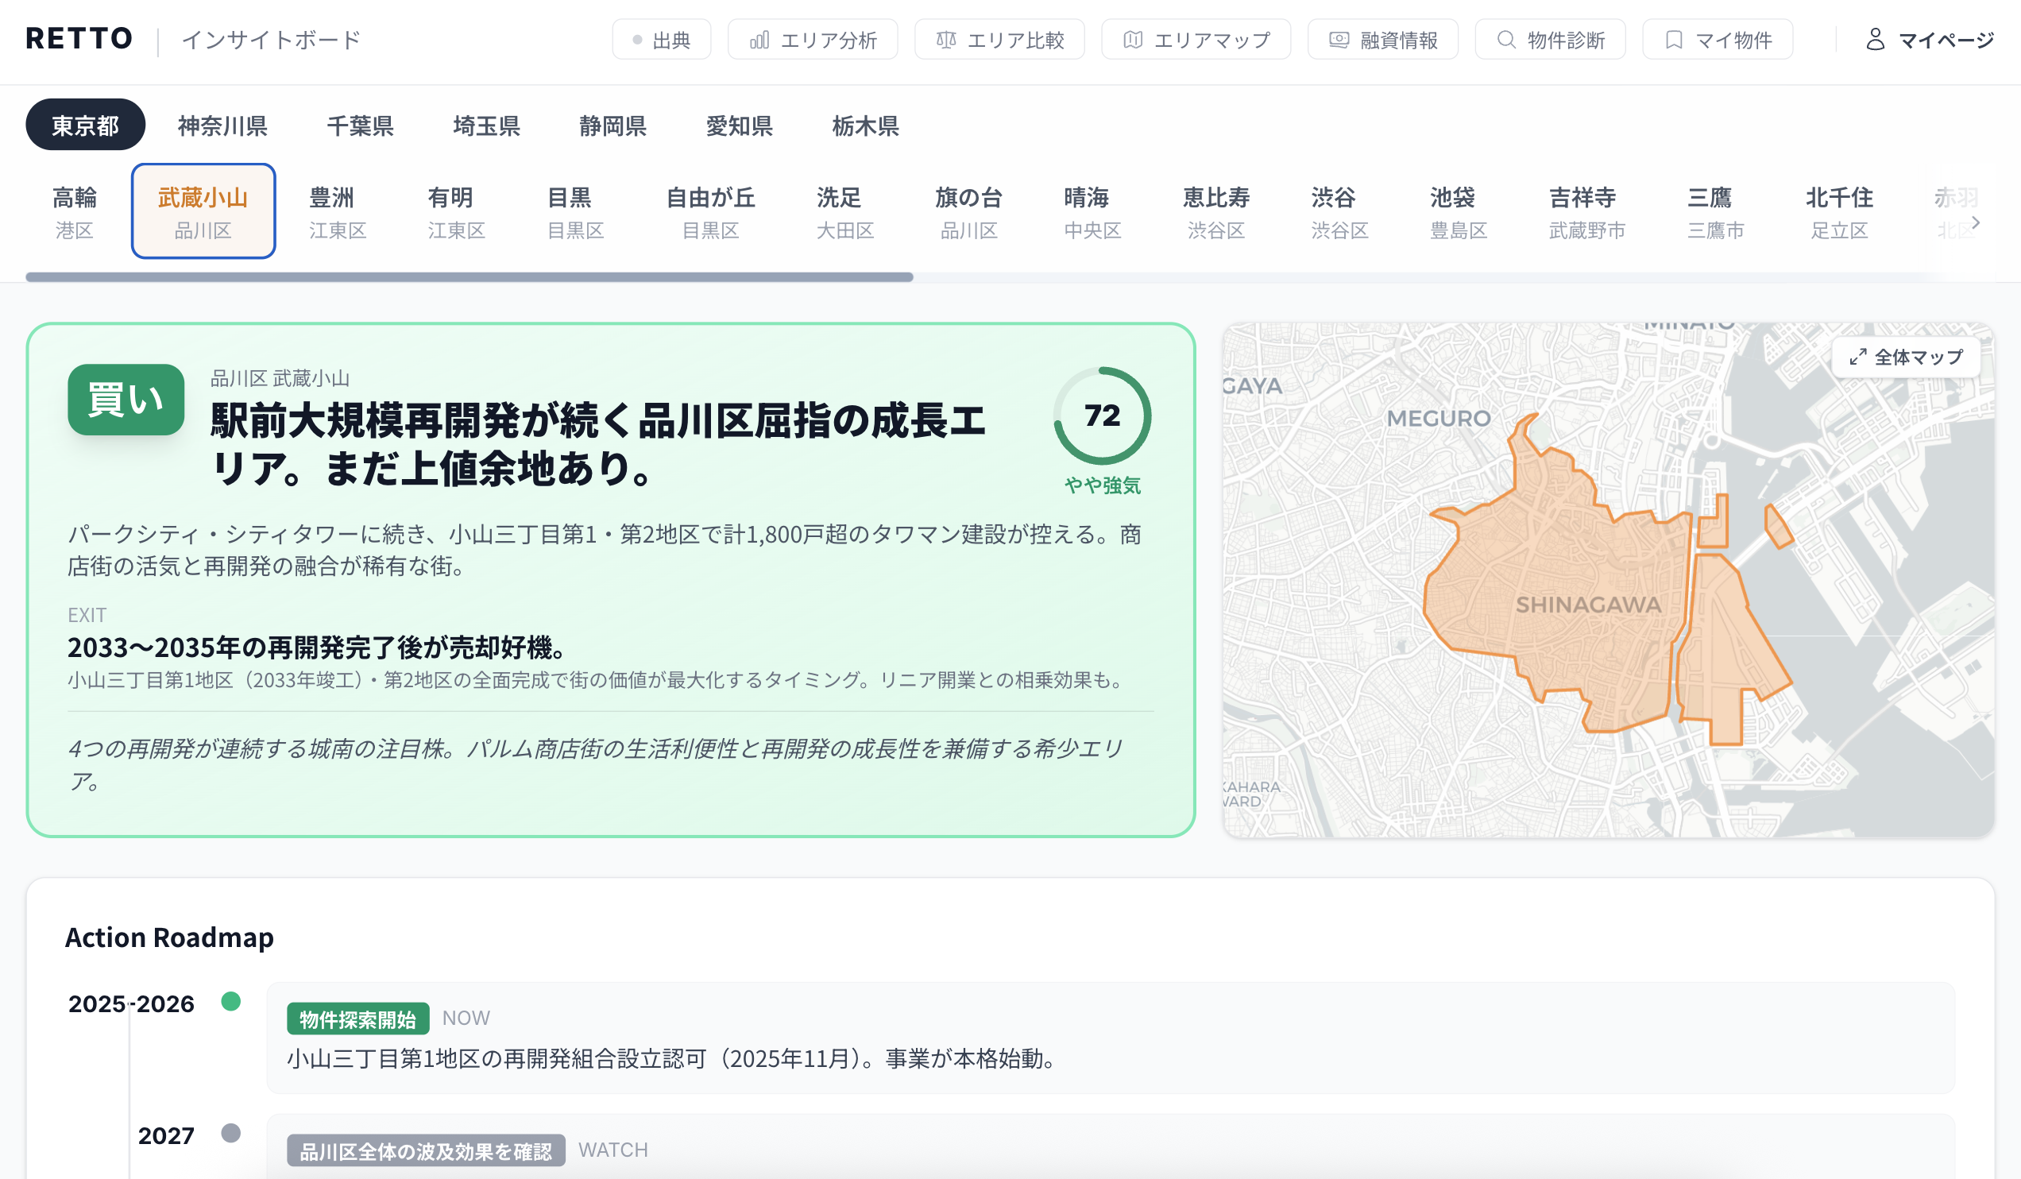The image size is (2021, 1179).
Task: Click the エリア分析 bar chart icon
Action: [759, 39]
